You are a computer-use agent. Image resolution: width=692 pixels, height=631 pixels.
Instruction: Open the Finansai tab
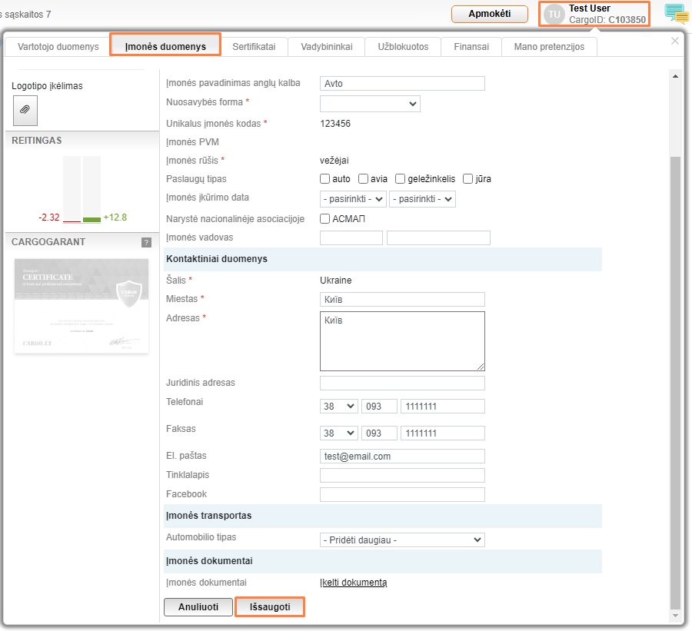[471, 47]
